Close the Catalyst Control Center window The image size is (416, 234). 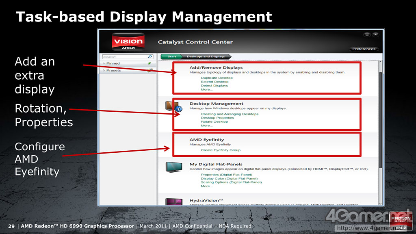[x=376, y=35]
